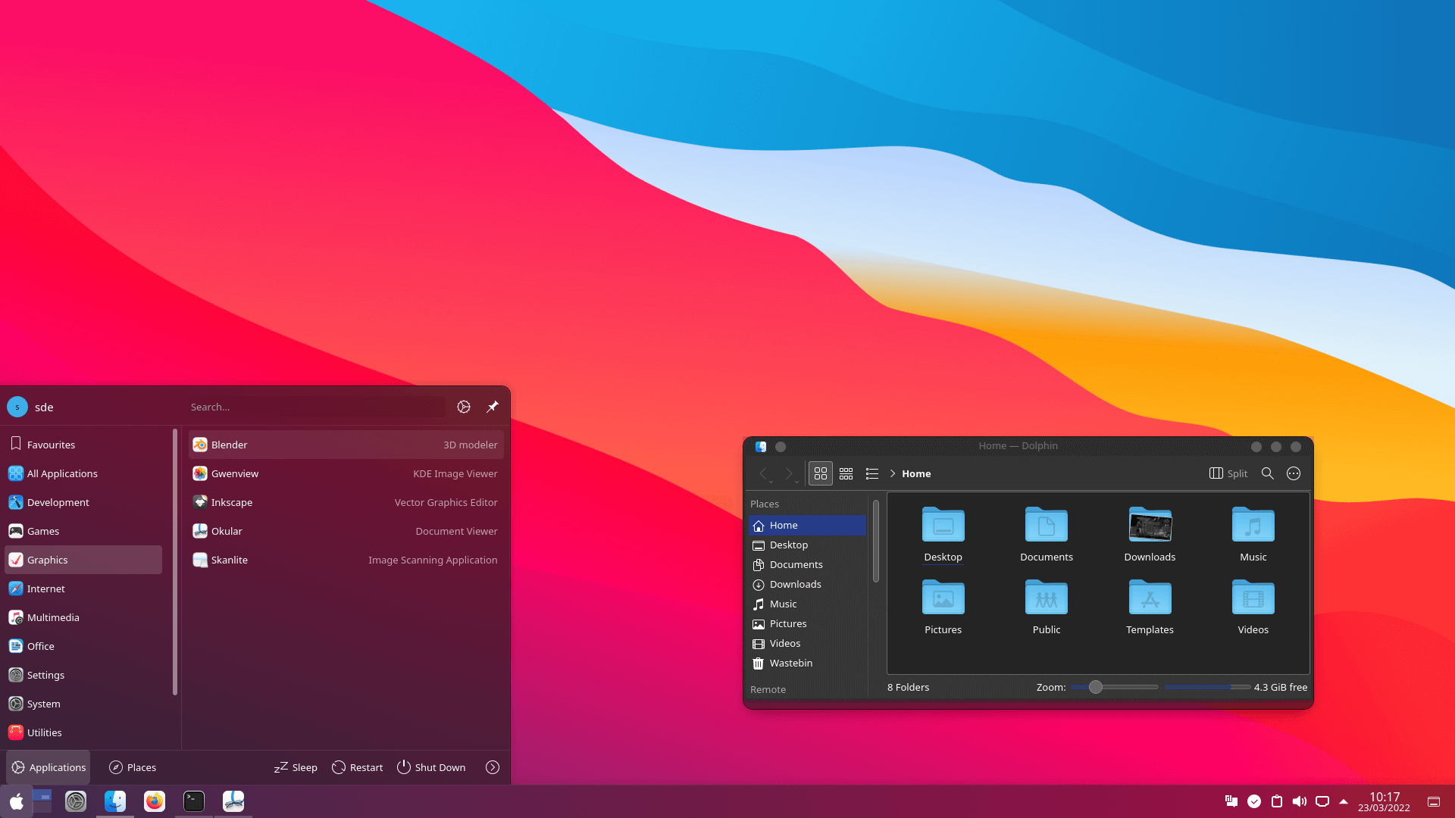
Task: Open the search in Dolphin toolbar
Action: (1267, 473)
